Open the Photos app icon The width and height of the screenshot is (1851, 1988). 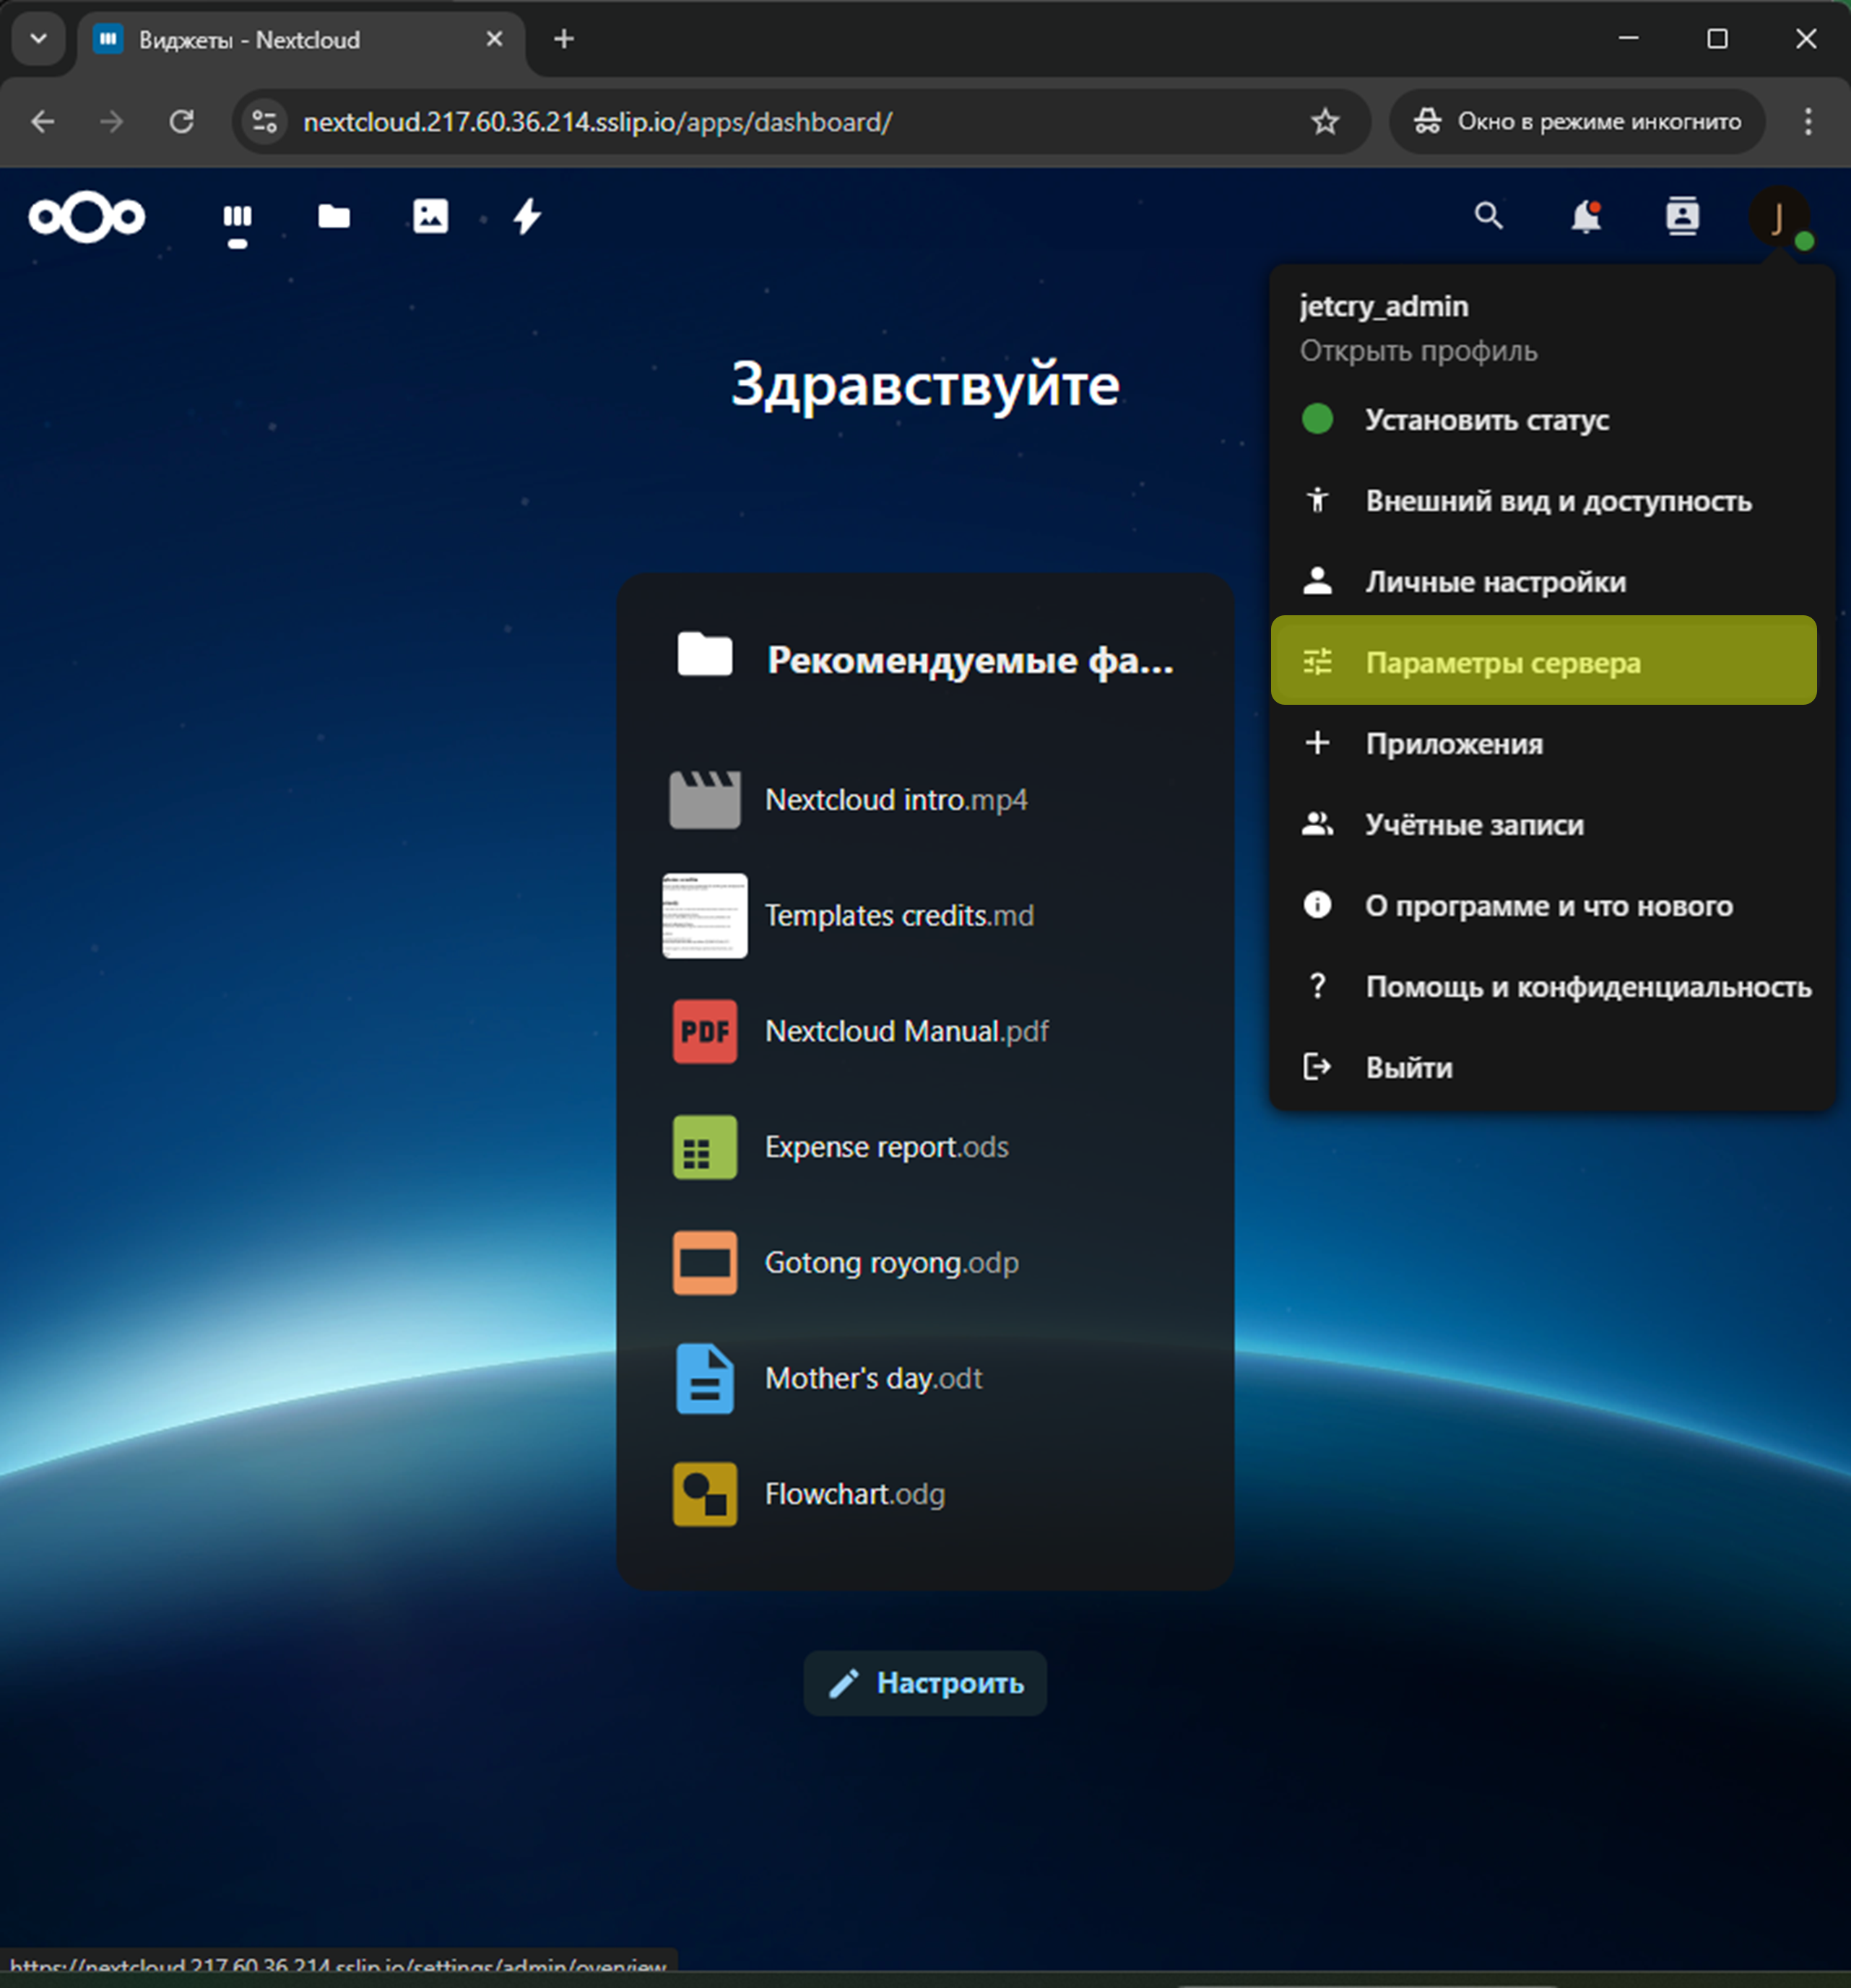431,216
